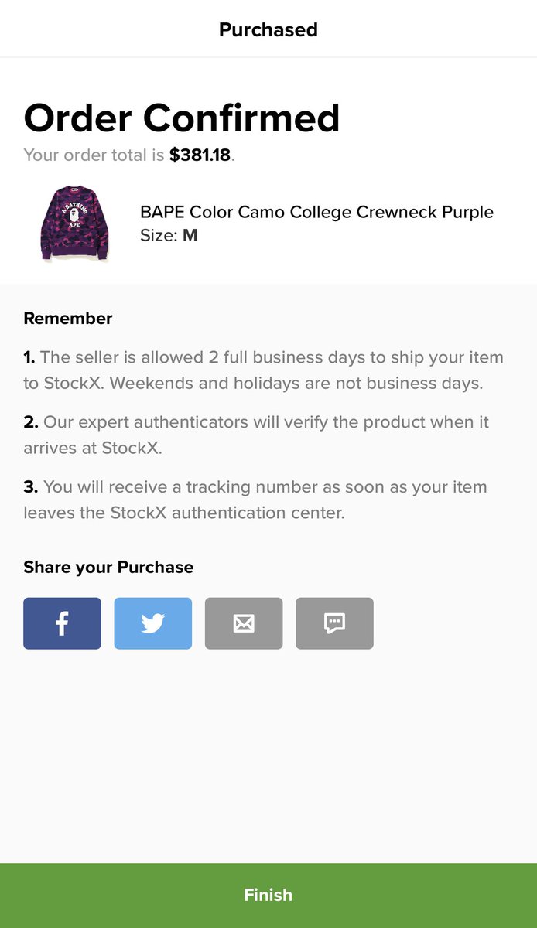Tap the bold number 2 list marker
The height and width of the screenshot is (928, 537).
coord(31,422)
